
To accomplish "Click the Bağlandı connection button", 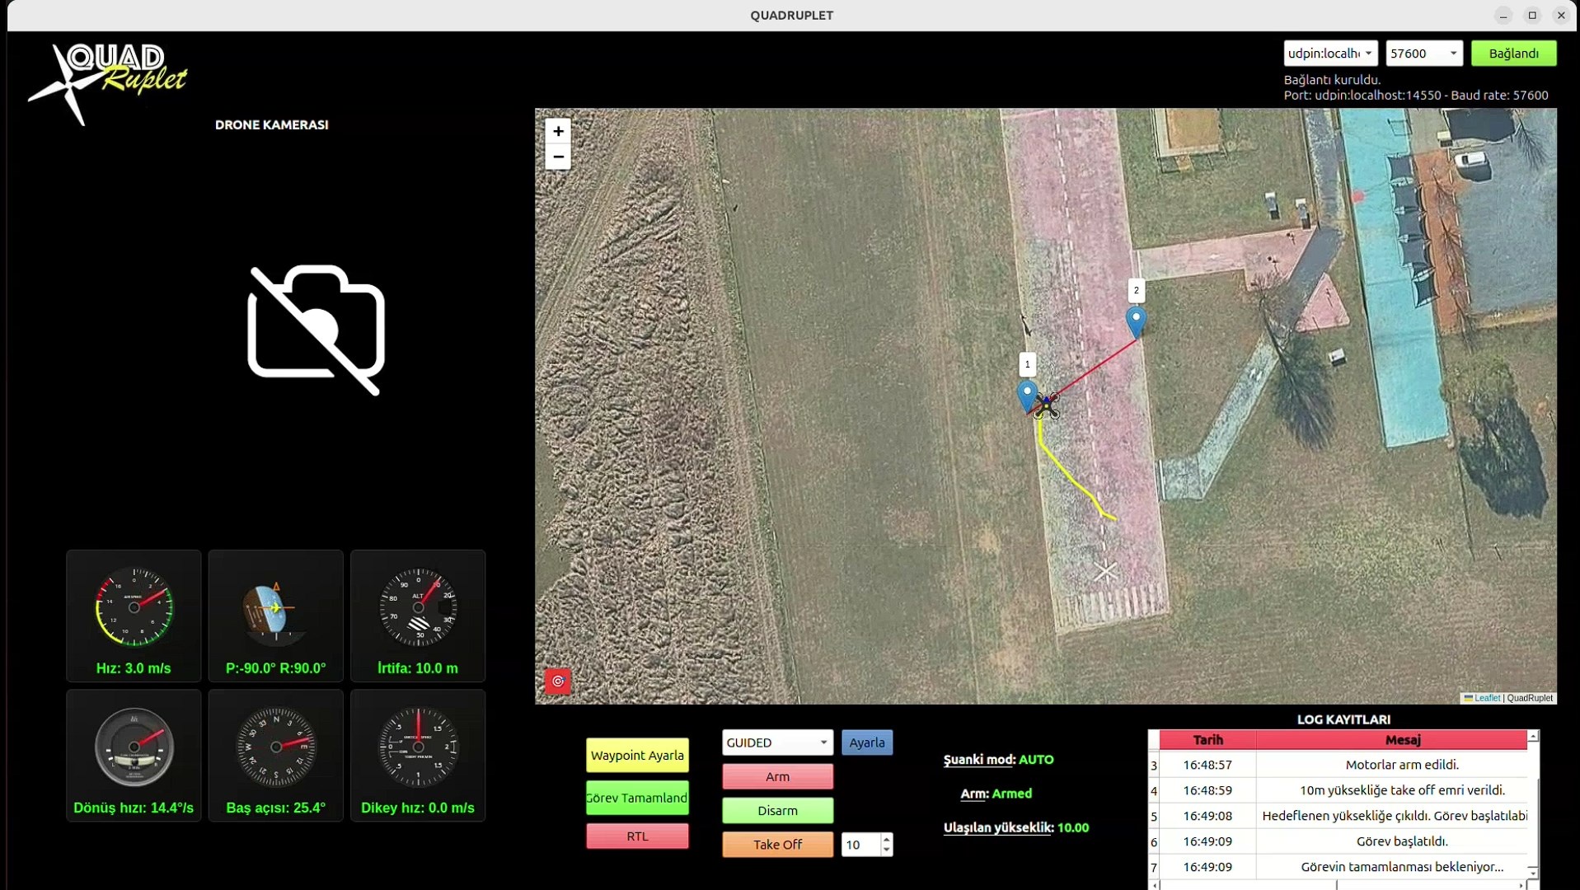I will [1513, 54].
